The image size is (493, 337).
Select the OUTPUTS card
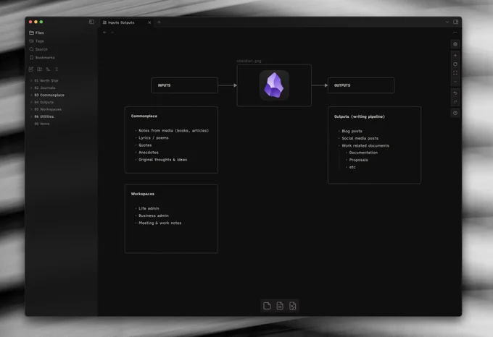click(361, 85)
